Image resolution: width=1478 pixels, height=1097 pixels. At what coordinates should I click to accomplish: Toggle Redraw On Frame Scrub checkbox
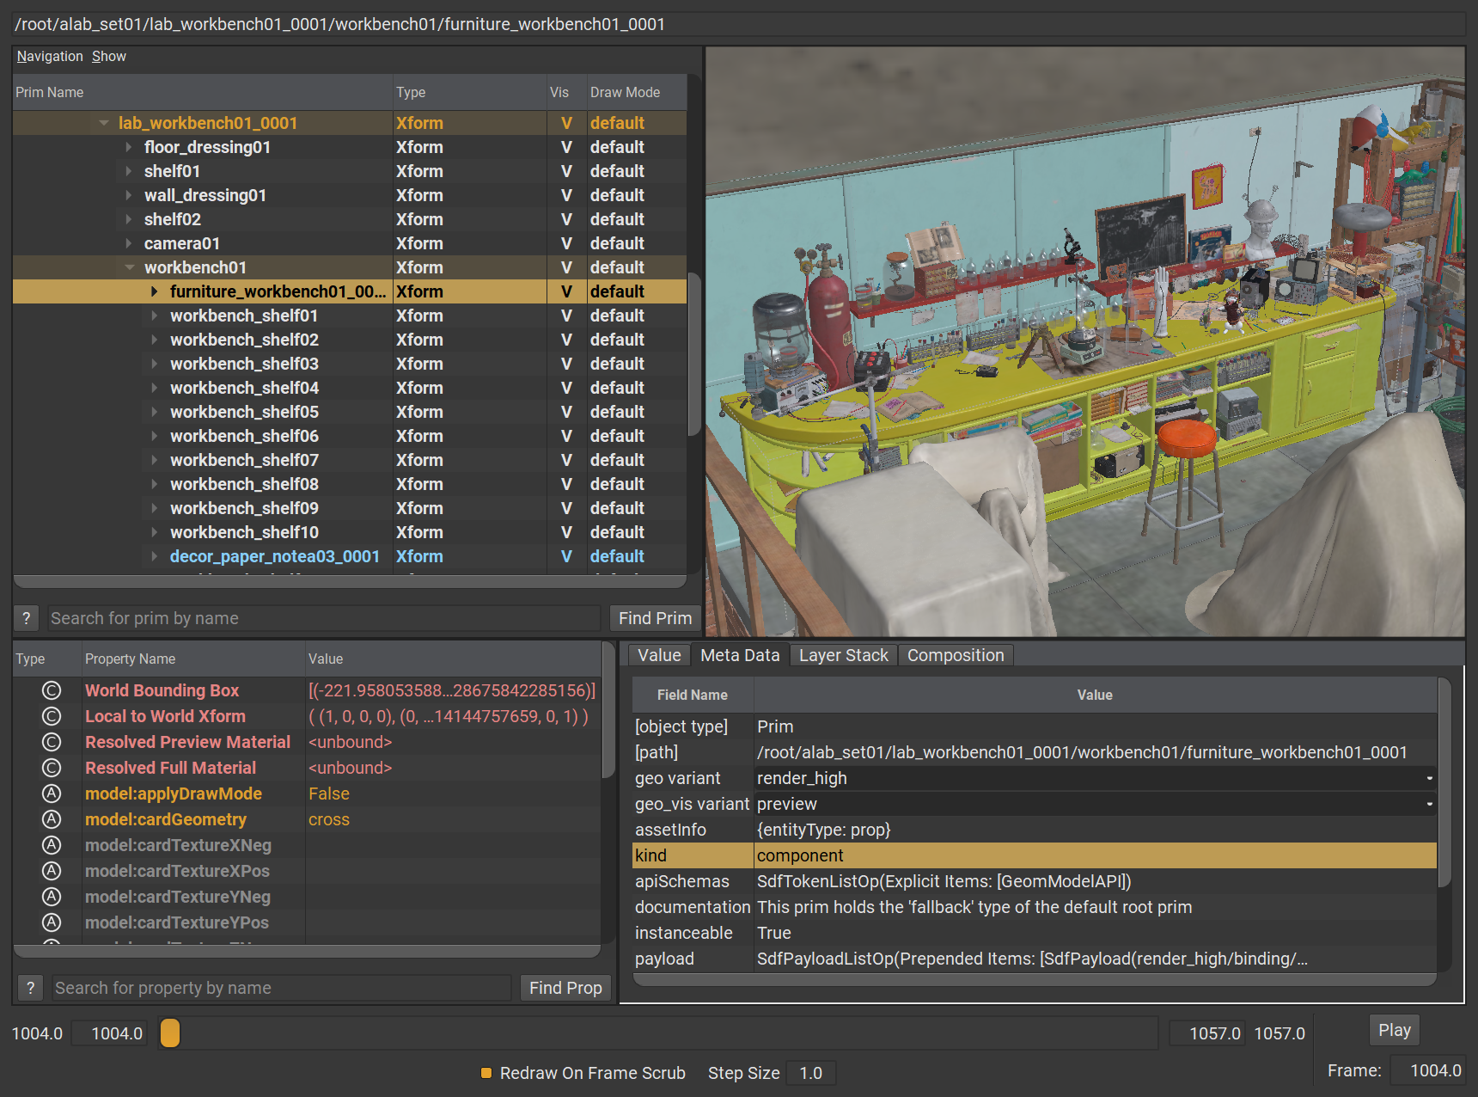click(x=486, y=1073)
